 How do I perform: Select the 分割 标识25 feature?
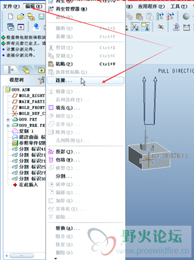pos(29,167)
